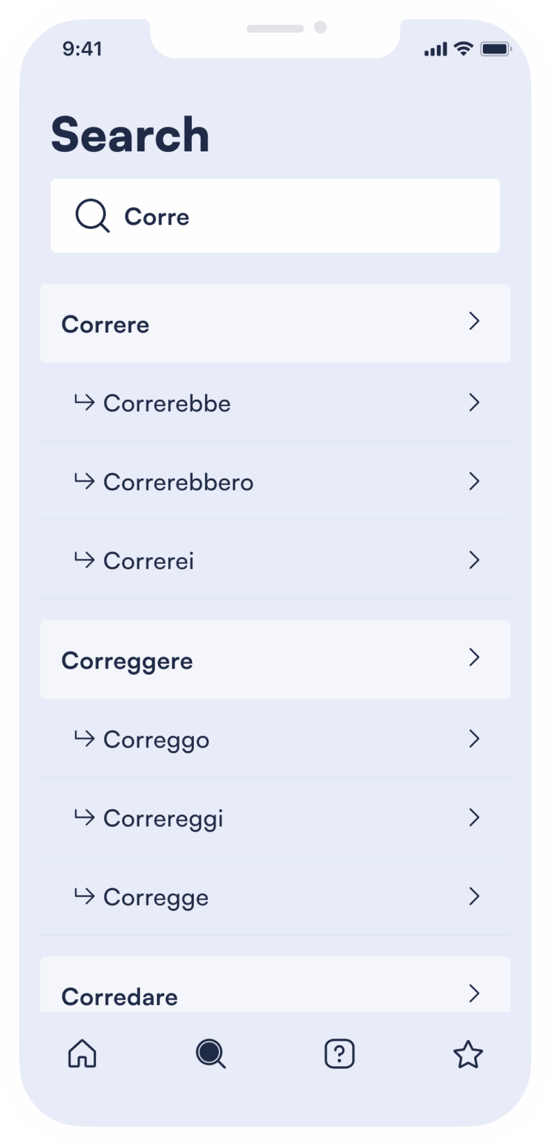Select the Correggo conjugation result
The height and width of the screenshot is (1146, 551).
pos(156,740)
